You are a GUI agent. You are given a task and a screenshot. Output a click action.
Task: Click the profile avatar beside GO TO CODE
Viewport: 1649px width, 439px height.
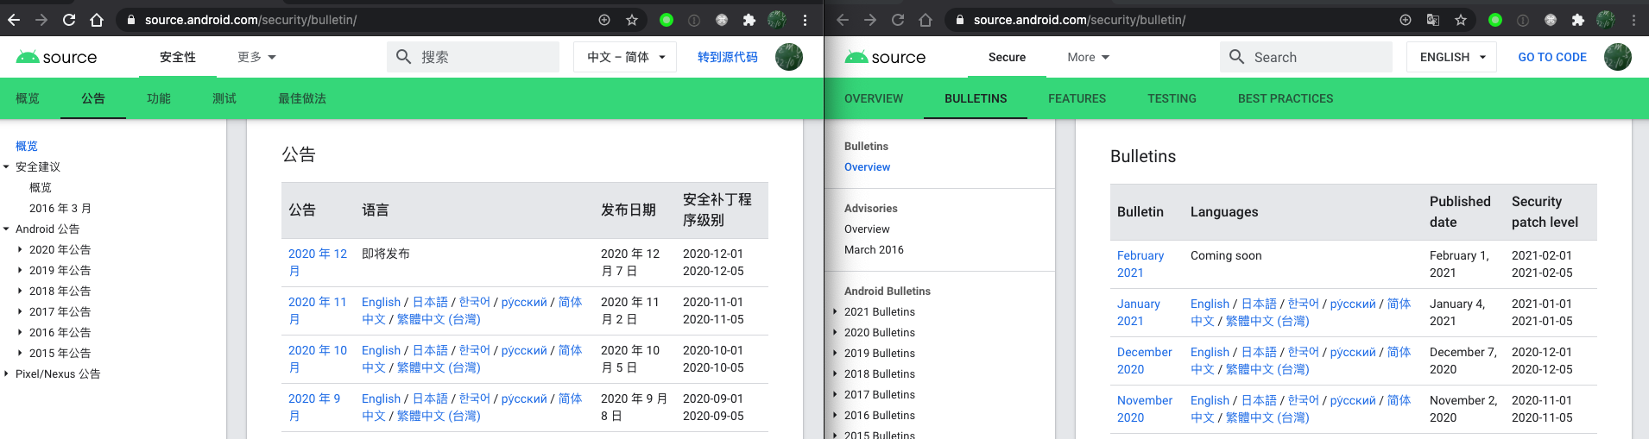click(1617, 57)
